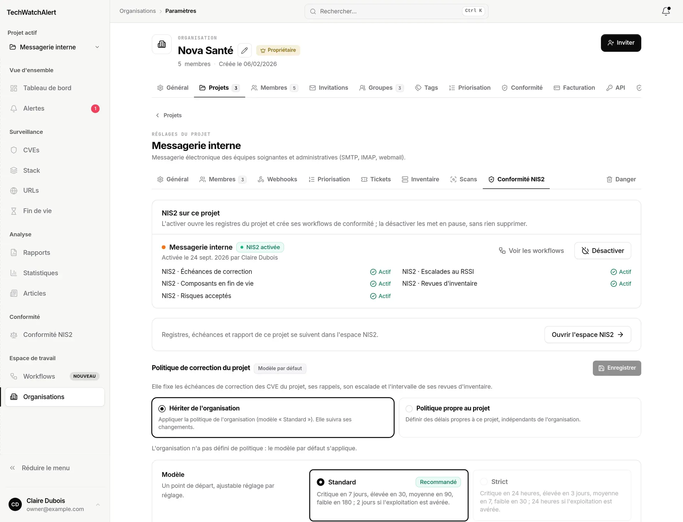This screenshot has height=522, width=683.
Task: Open project Inventaire tab
Action: coord(420,179)
